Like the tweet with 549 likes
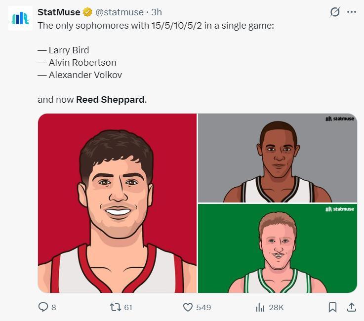 pos(188,307)
